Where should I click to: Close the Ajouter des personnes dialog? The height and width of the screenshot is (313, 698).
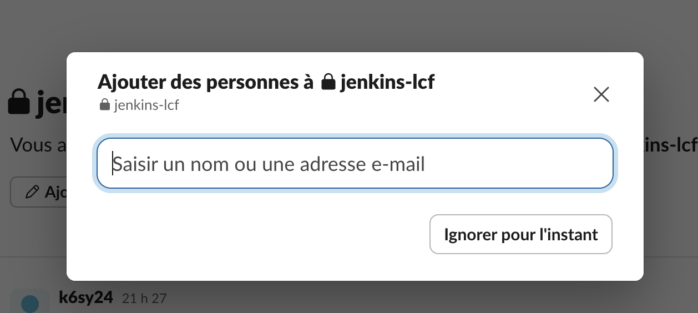coord(601,95)
